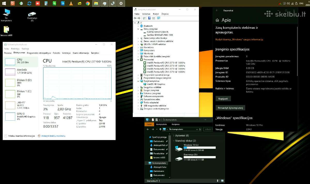Expand the 'Aplankai (6)' group

click(x=174, y=136)
